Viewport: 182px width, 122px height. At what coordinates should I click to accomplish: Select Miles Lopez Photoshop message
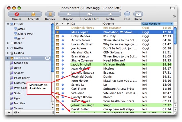114,32
